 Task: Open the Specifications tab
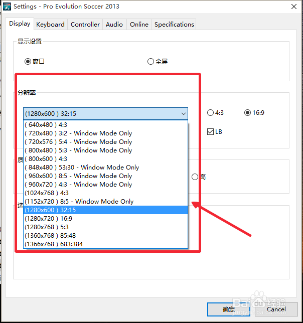click(x=174, y=24)
